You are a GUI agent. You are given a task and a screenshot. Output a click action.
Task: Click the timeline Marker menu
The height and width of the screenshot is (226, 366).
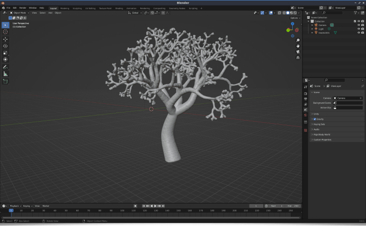click(x=46, y=206)
